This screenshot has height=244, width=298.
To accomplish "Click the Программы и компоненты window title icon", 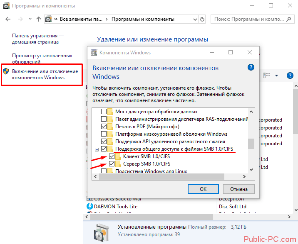I will (6, 6).
